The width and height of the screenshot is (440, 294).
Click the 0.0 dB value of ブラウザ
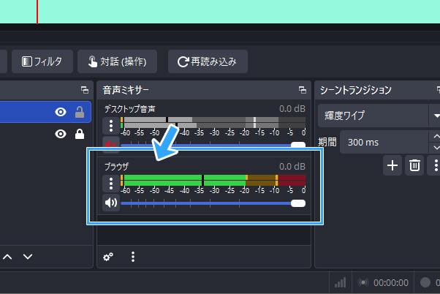click(x=292, y=167)
